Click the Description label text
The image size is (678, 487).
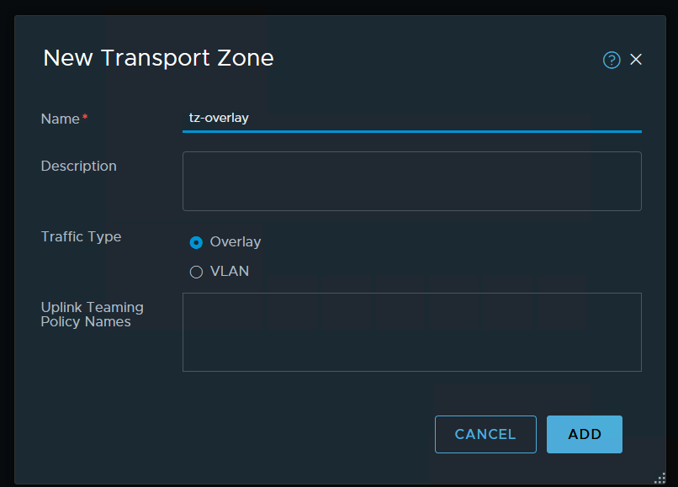click(x=78, y=166)
